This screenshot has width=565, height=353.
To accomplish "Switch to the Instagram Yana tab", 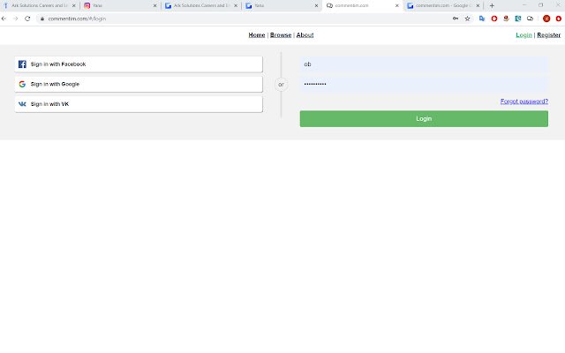I will click(x=121, y=6).
